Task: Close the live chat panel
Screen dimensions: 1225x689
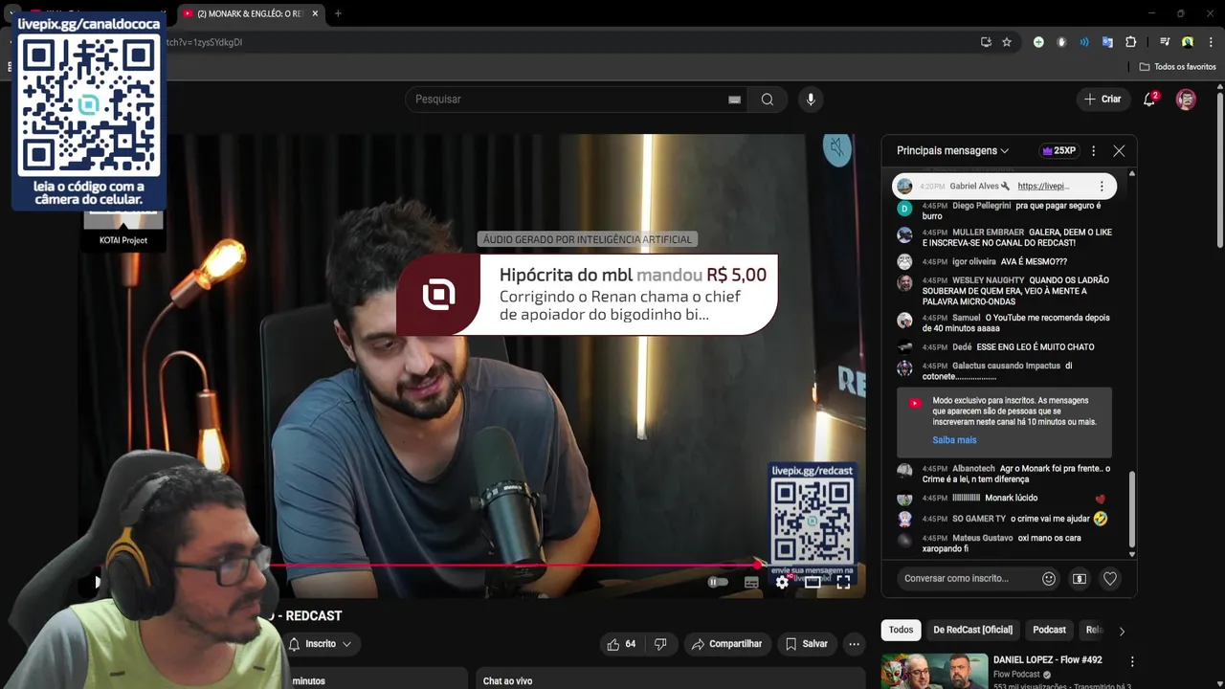Action: [x=1119, y=151]
